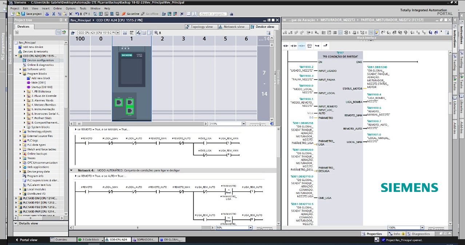Click the Close branch icon

point(325,46)
